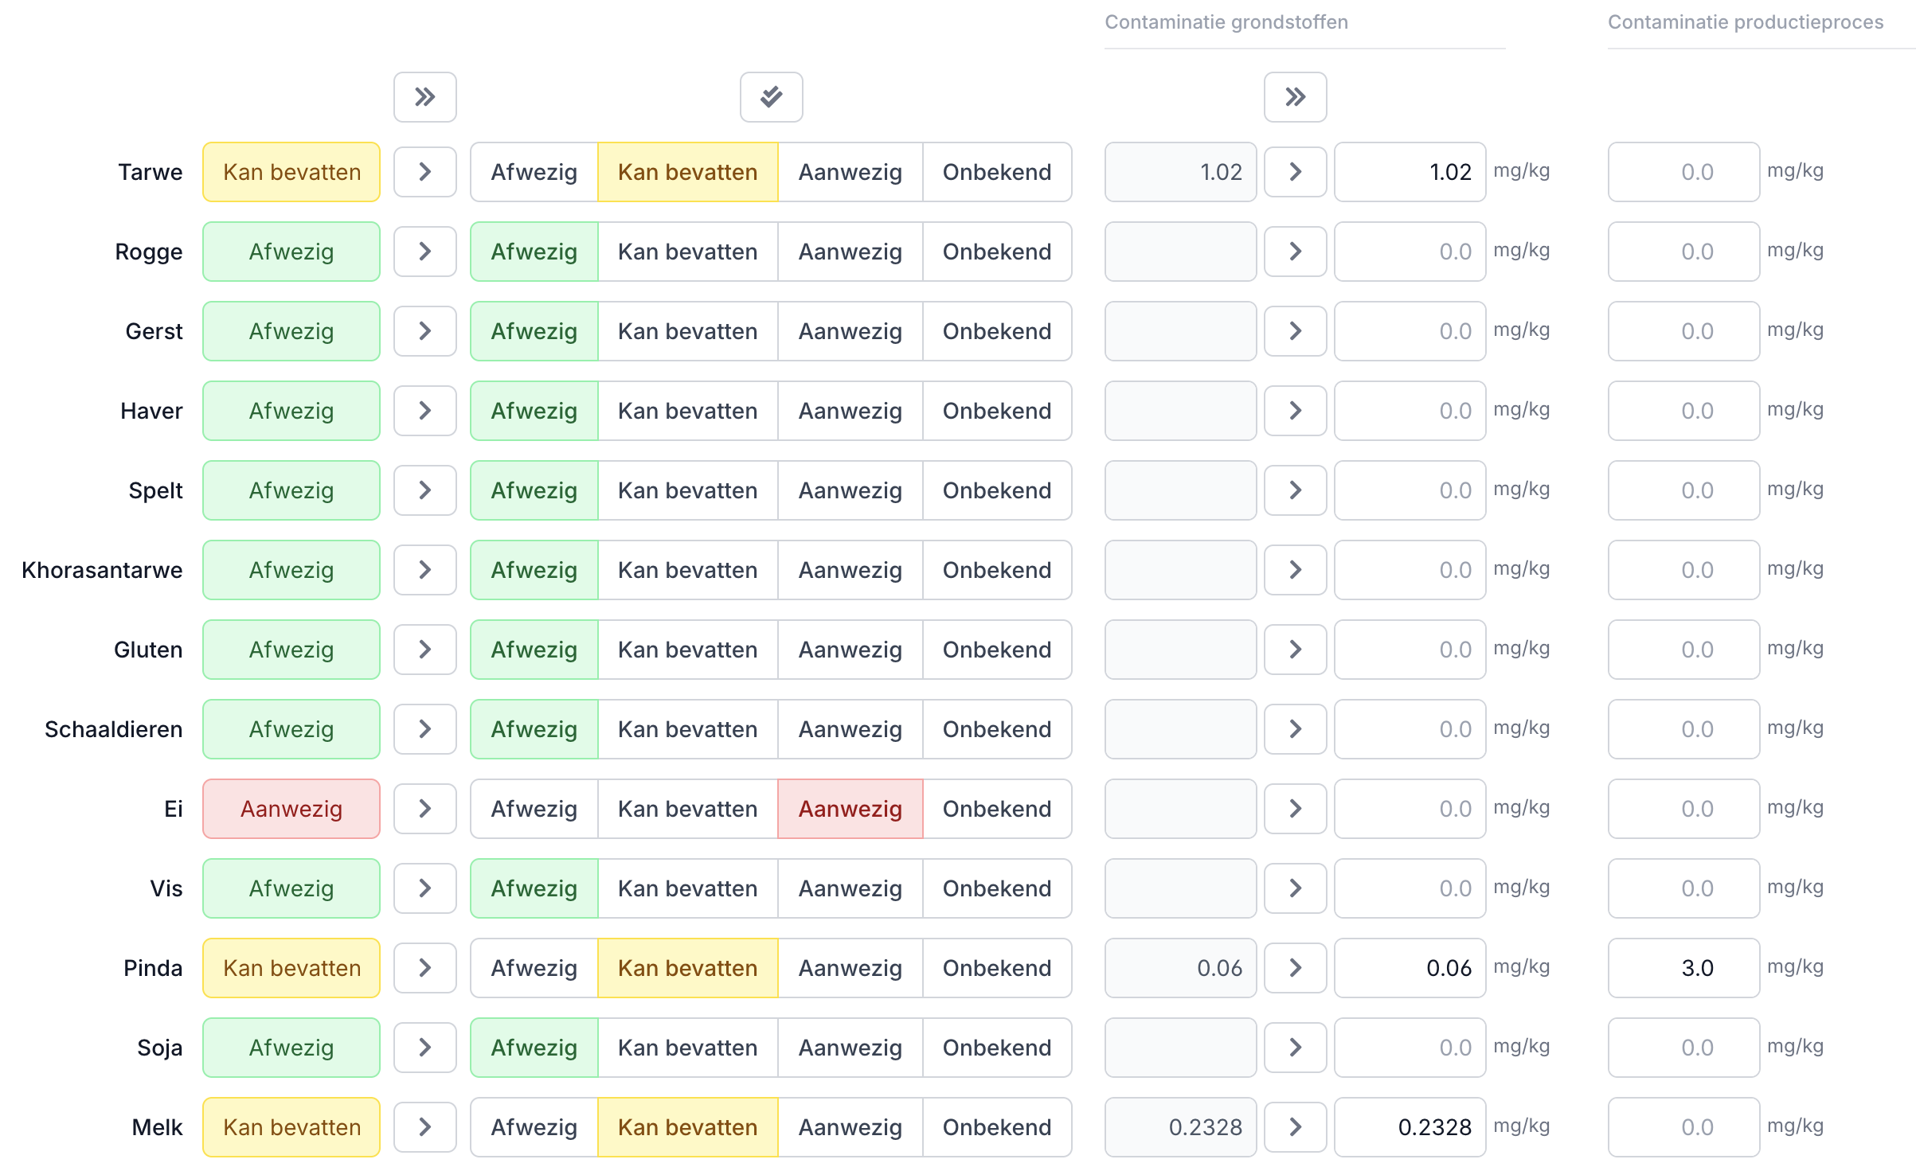Copy Pinda contamination value with chevron arrow
Screen dimensions: 1916x1167
[x=1295, y=968]
